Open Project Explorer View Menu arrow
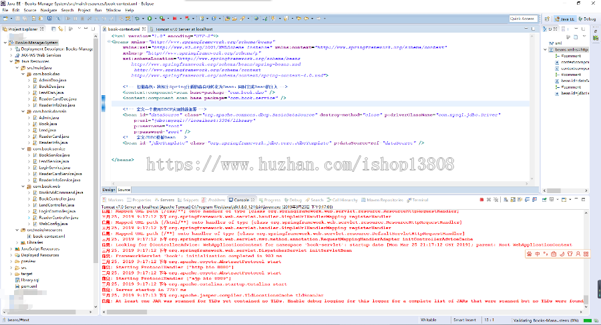The height and width of the screenshot is (325, 601). (79, 29)
